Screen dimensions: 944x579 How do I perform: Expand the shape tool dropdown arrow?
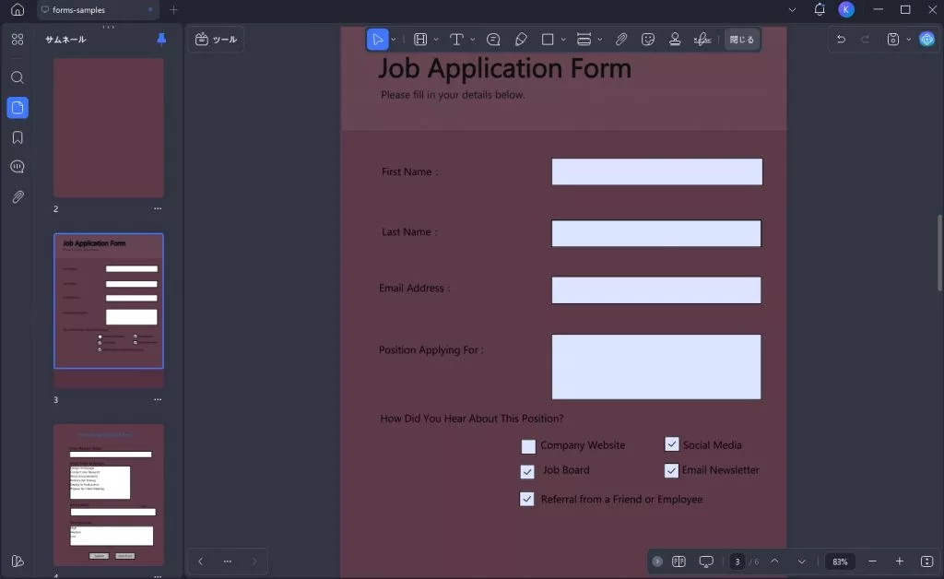(x=563, y=40)
